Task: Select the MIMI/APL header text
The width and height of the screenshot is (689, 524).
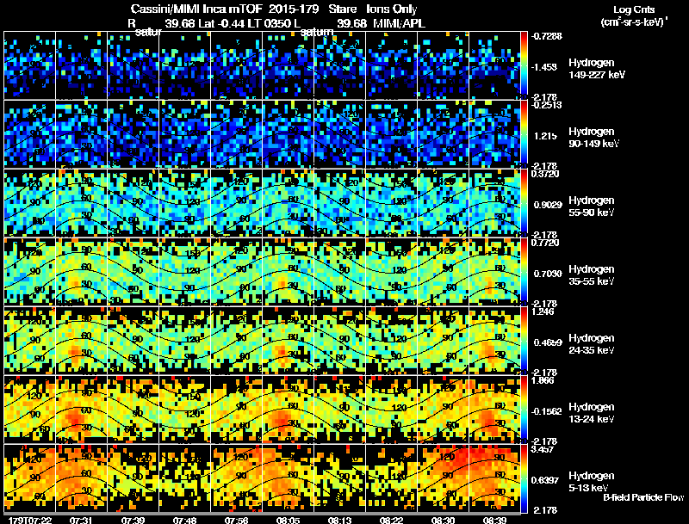Action: [399, 23]
